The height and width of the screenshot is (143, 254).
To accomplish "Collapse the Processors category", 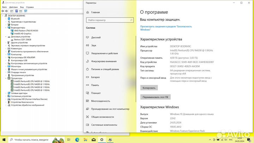I will click(6, 78).
